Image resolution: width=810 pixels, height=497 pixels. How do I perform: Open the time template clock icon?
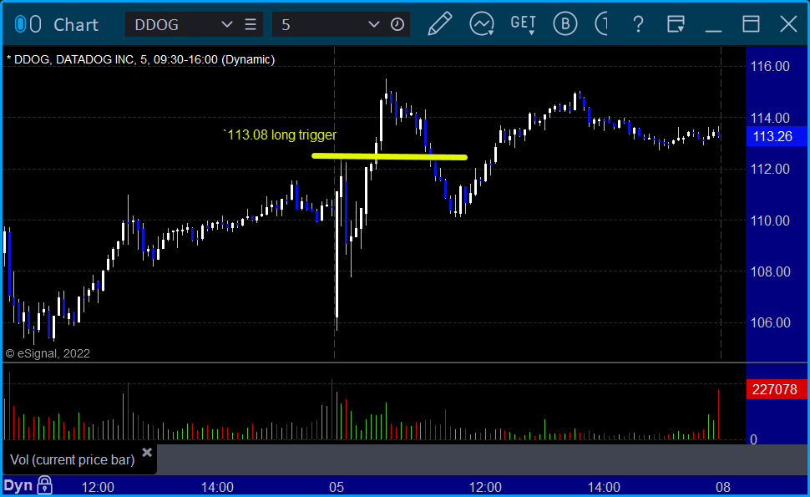397,24
